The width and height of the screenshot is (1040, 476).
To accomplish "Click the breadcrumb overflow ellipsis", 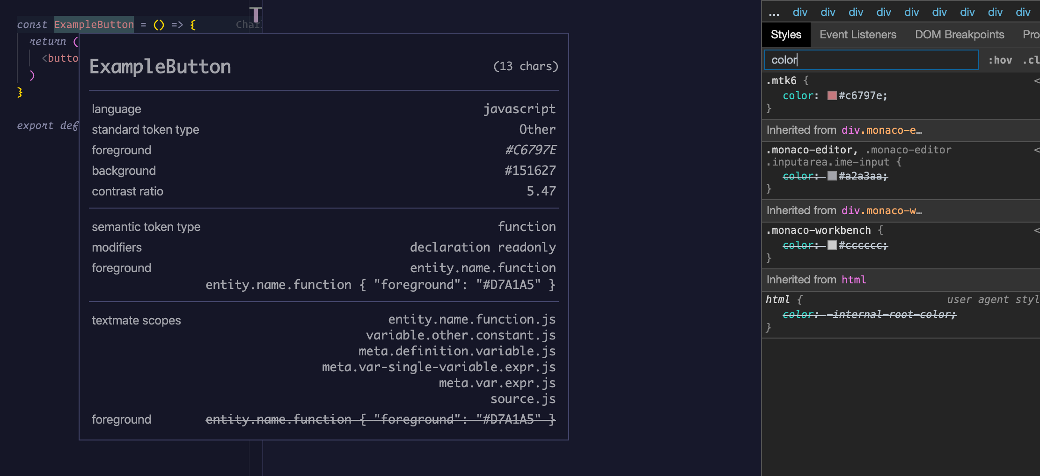I will click(774, 13).
